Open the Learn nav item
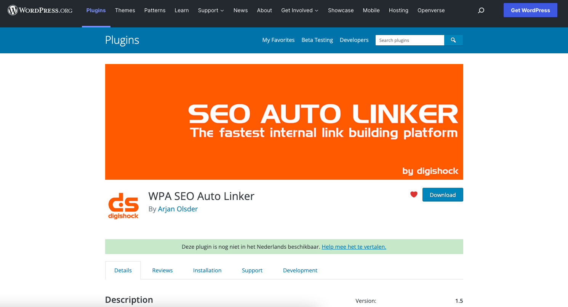568x307 pixels. pyautogui.click(x=182, y=10)
